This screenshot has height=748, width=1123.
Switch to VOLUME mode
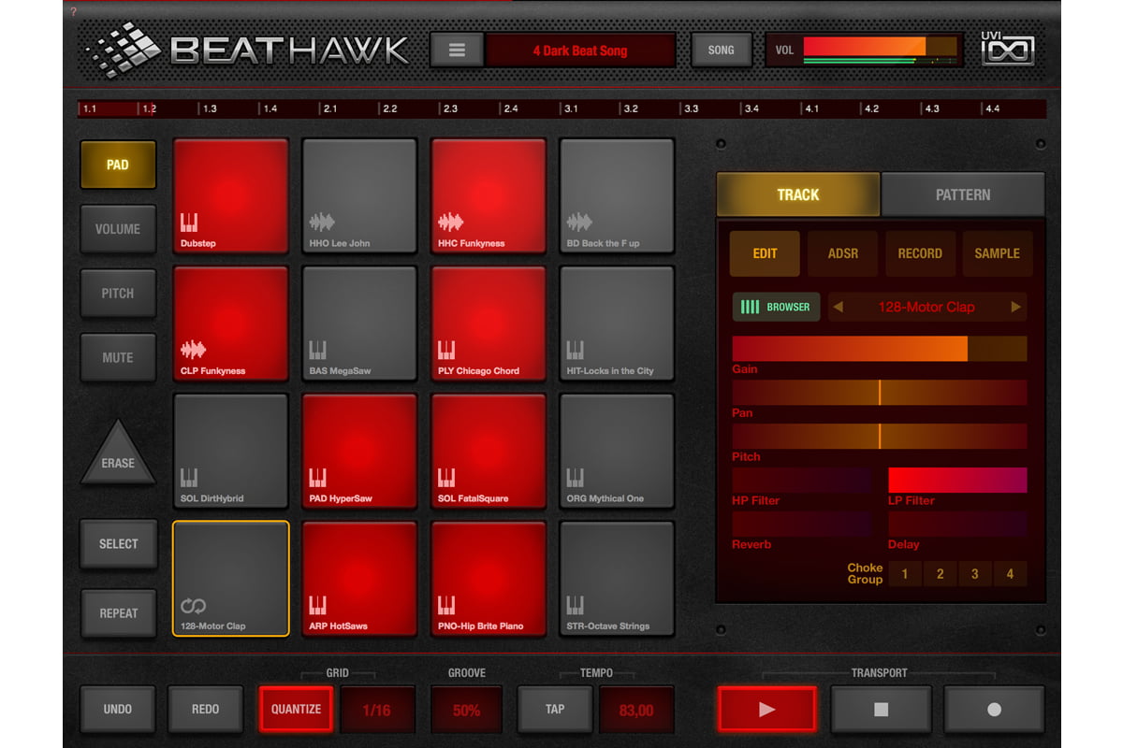[118, 229]
